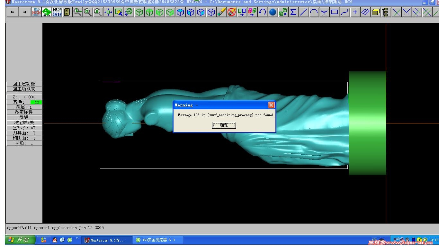Click the 图层: 1 level button
The width and height of the screenshot is (439, 247).
click(x=24, y=107)
